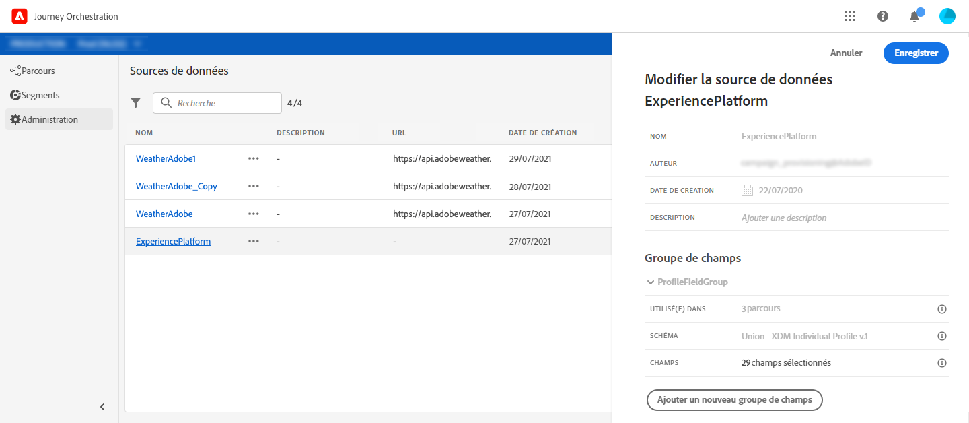Show info for Utilisé(e) dans
This screenshot has height=423, width=969.
click(x=942, y=308)
